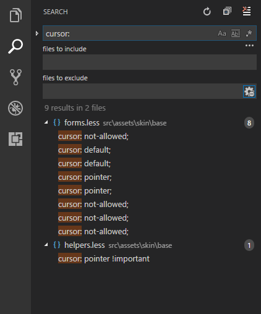Viewport: 261px width, 314px height.
Task: Collapse helpers.less result group
Action: [46, 245]
